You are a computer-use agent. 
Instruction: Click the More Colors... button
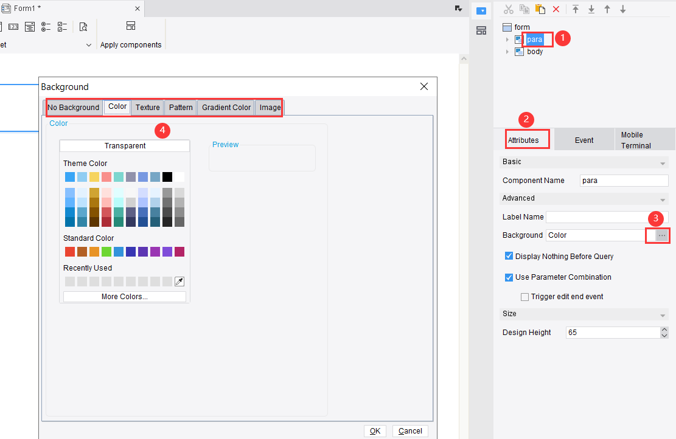point(125,297)
